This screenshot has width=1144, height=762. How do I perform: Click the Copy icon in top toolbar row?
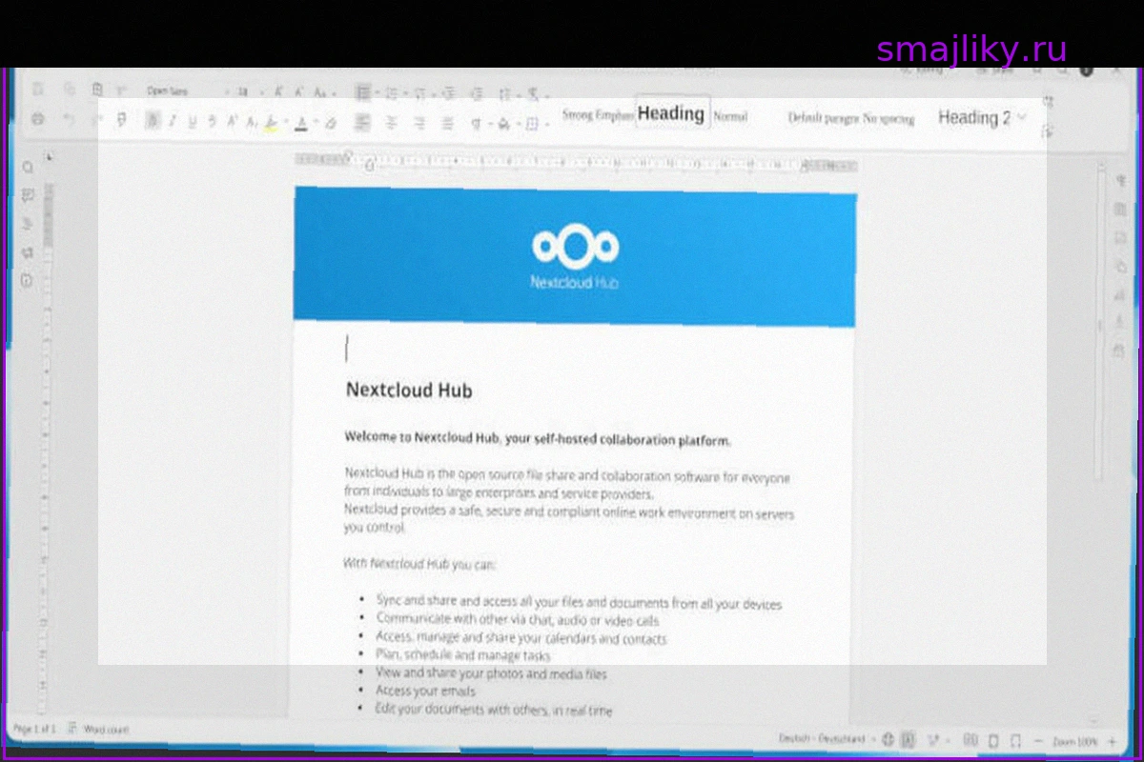pyautogui.click(x=69, y=89)
